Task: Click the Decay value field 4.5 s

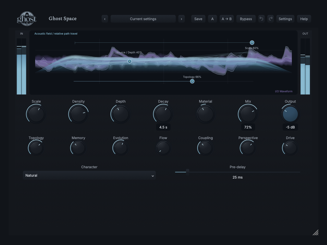Action: pyautogui.click(x=163, y=127)
